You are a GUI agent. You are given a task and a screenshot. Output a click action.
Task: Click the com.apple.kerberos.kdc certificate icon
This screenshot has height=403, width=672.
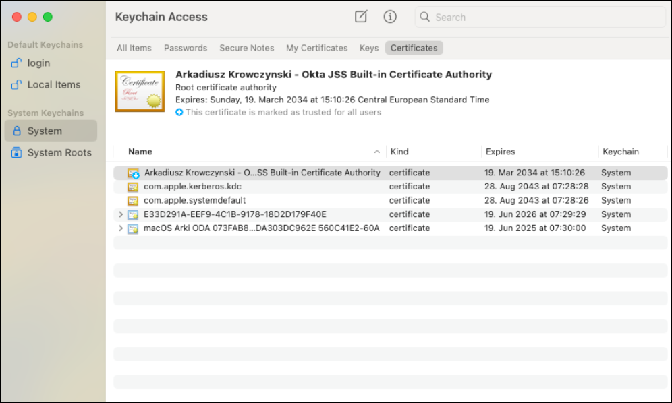pyautogui.click(x=133, y=187)
